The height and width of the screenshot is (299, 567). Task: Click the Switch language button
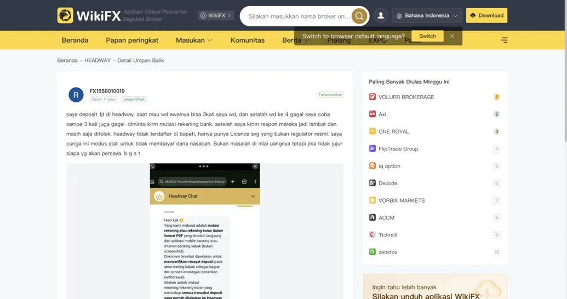(x=427, y=36)
